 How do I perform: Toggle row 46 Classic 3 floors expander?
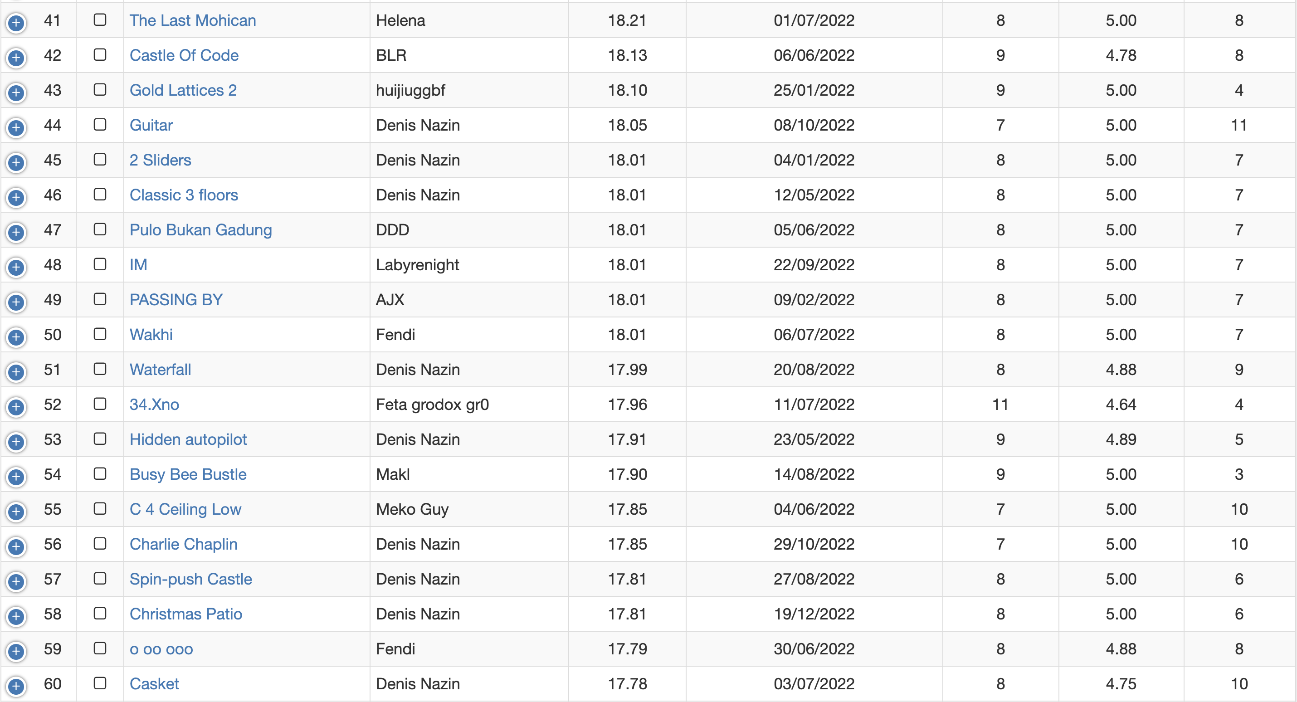click(x=16, y=197)
